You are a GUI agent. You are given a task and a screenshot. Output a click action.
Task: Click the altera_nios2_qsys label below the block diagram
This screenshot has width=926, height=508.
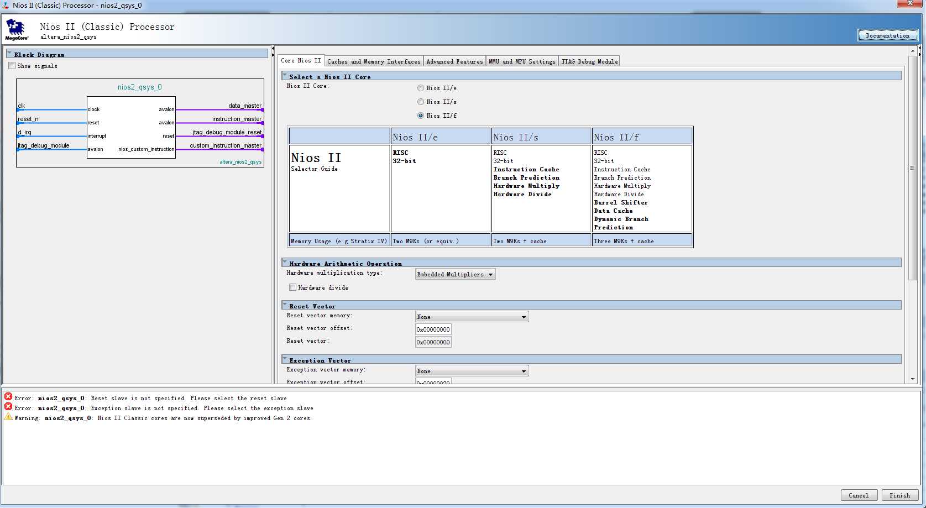coord(240,162)
